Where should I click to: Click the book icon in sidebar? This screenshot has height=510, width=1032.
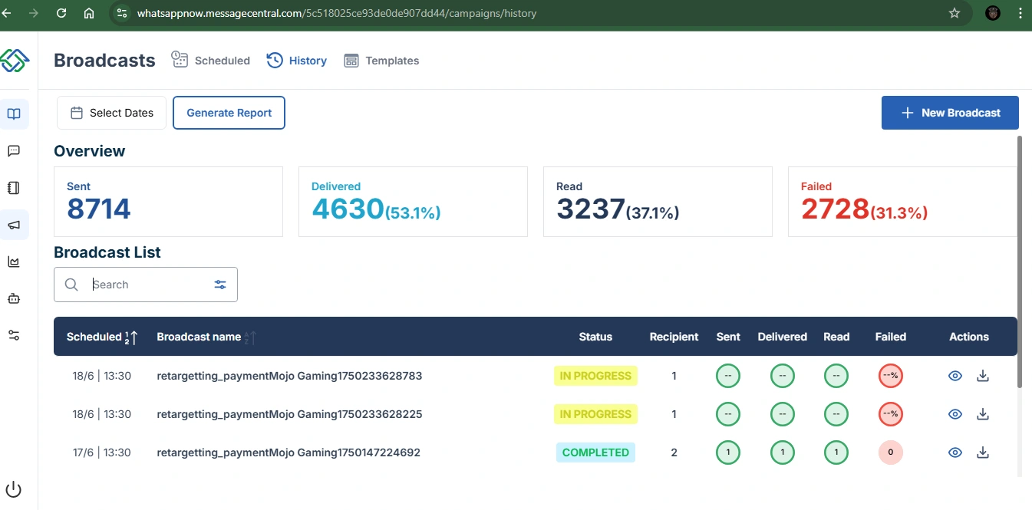pyautogui.click(x=14, y=114)
